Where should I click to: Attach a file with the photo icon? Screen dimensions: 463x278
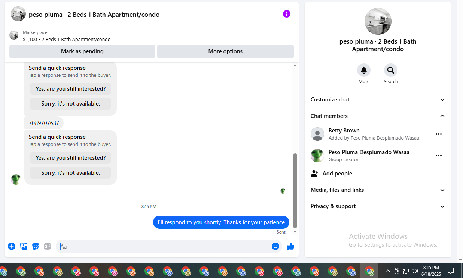(x=24, y=246)
